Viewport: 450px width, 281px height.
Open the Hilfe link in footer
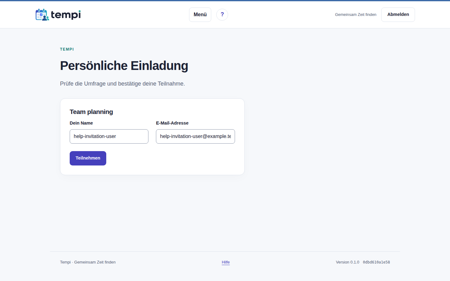226,262
